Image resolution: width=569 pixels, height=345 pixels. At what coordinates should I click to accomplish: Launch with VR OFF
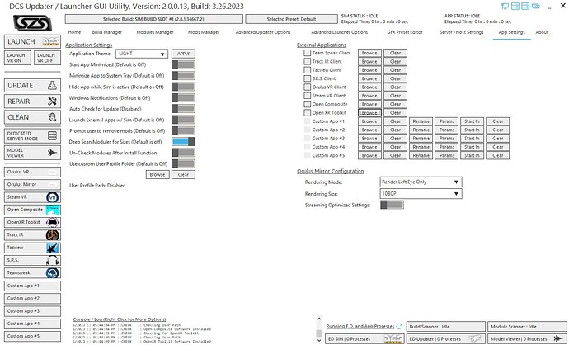[x=47, y=58]
